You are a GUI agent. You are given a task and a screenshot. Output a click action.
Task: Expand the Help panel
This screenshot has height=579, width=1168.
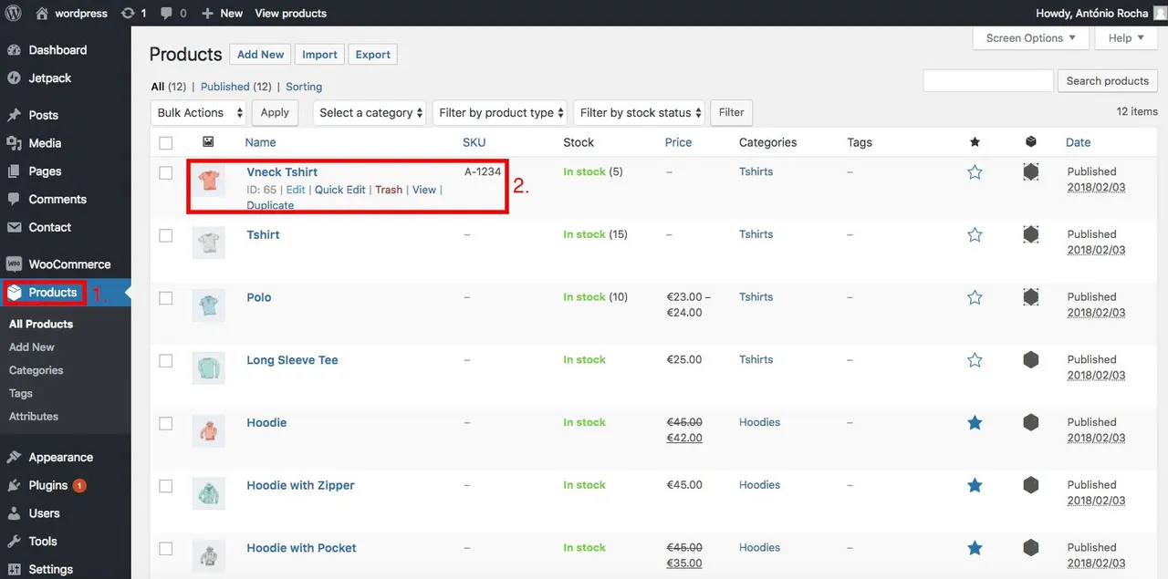coord(1126,38)
